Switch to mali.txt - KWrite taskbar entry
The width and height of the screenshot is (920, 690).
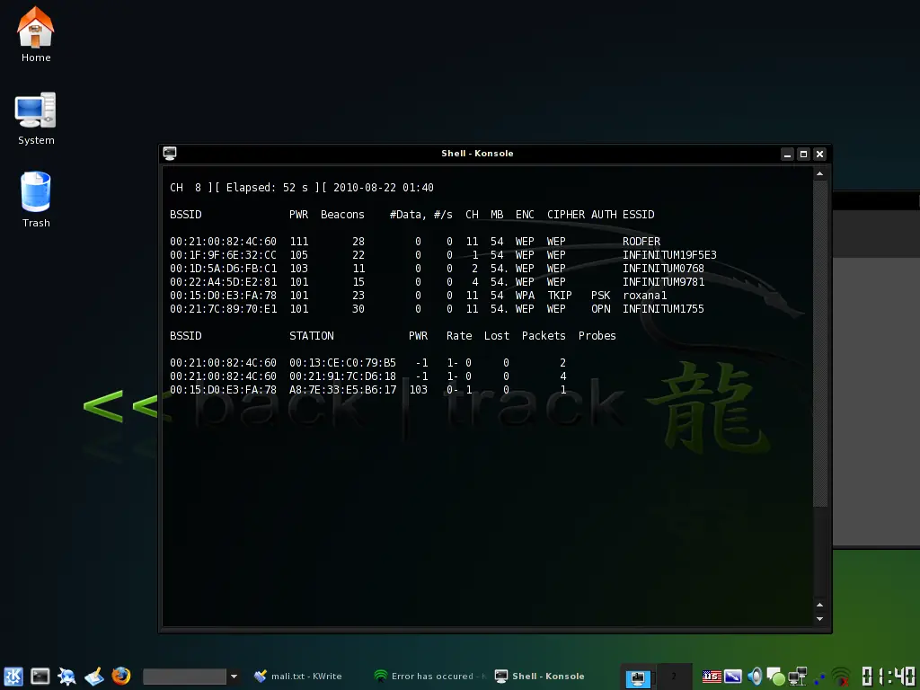[x=298, y=676]
